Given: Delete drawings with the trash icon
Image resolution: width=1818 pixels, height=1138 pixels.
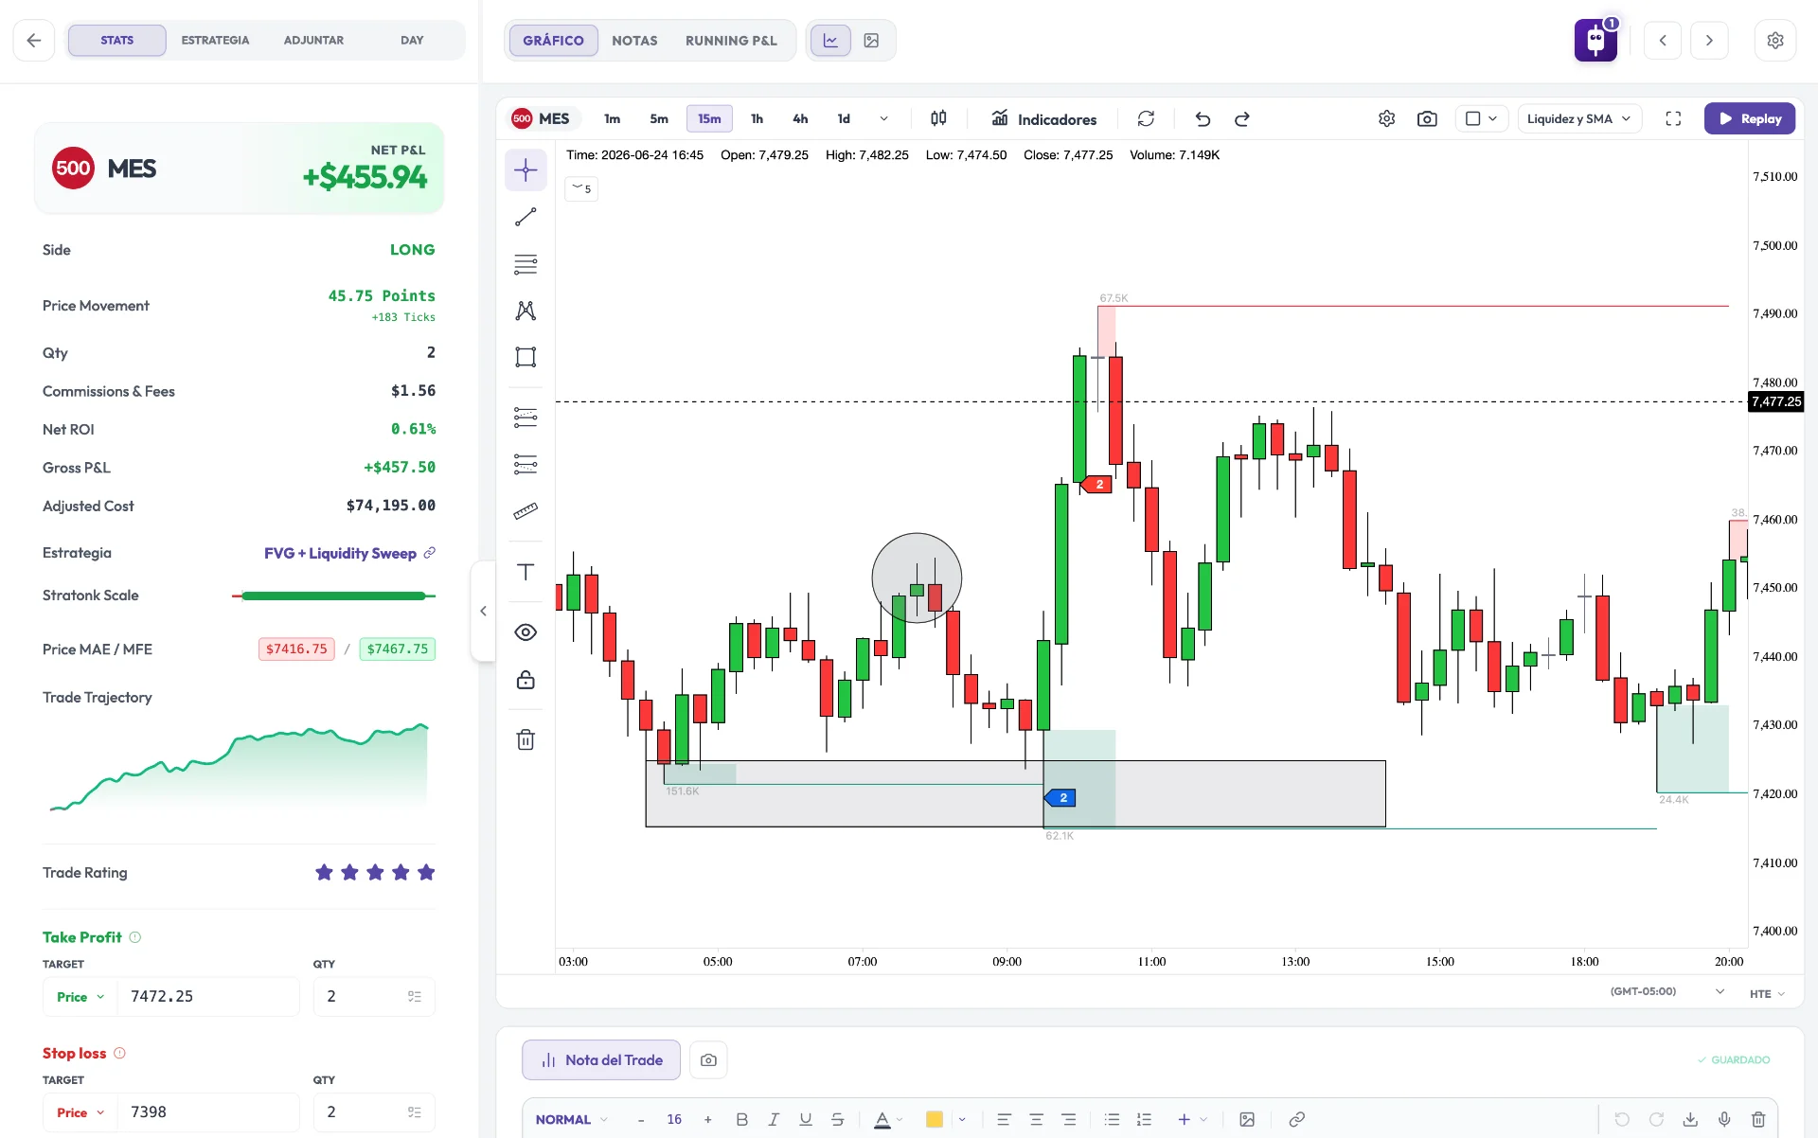Looking at the screenshot, I should pos(526,739).
